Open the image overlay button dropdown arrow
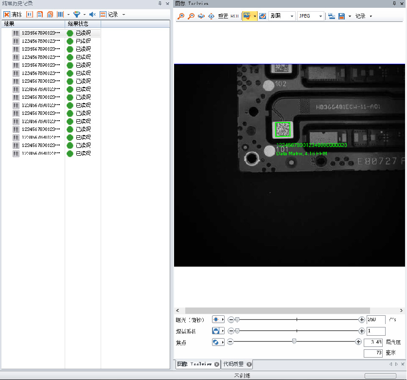Image resolution: width=407 pixels, height=380 pixels. tap(255, 16)
